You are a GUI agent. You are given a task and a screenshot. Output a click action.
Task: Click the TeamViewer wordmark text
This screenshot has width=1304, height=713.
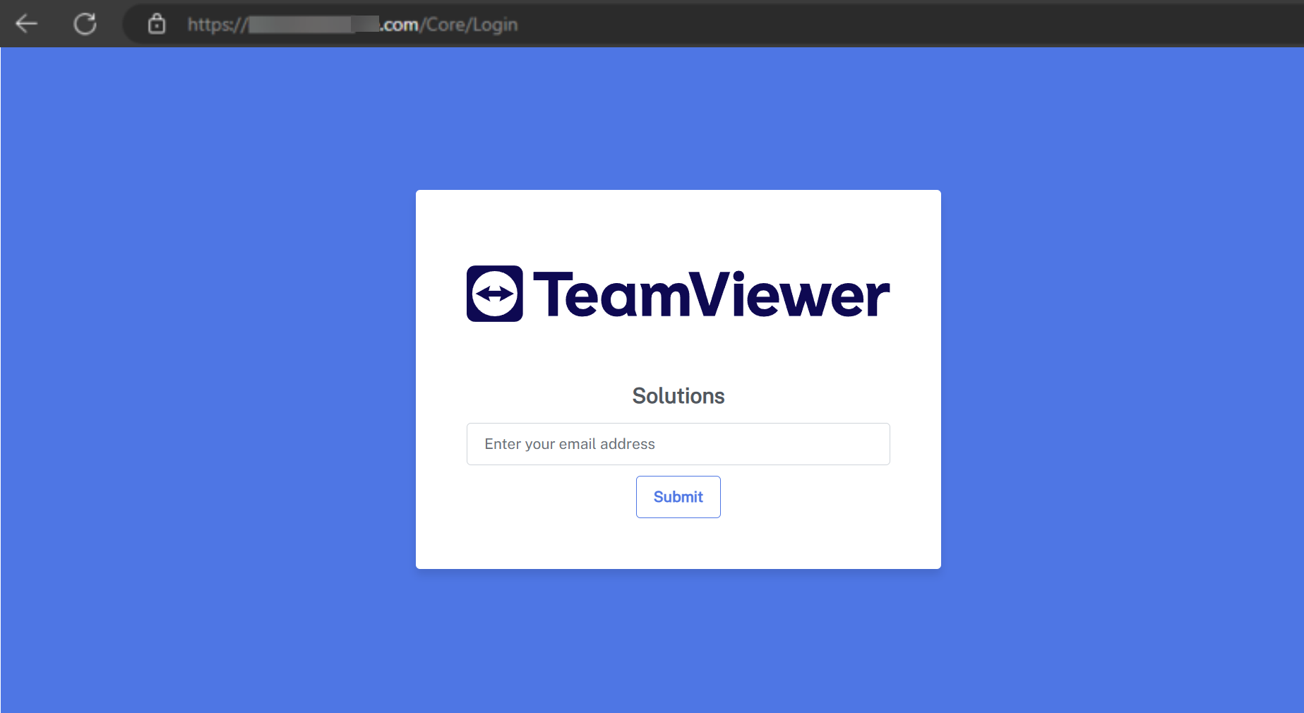pos(710,295)
